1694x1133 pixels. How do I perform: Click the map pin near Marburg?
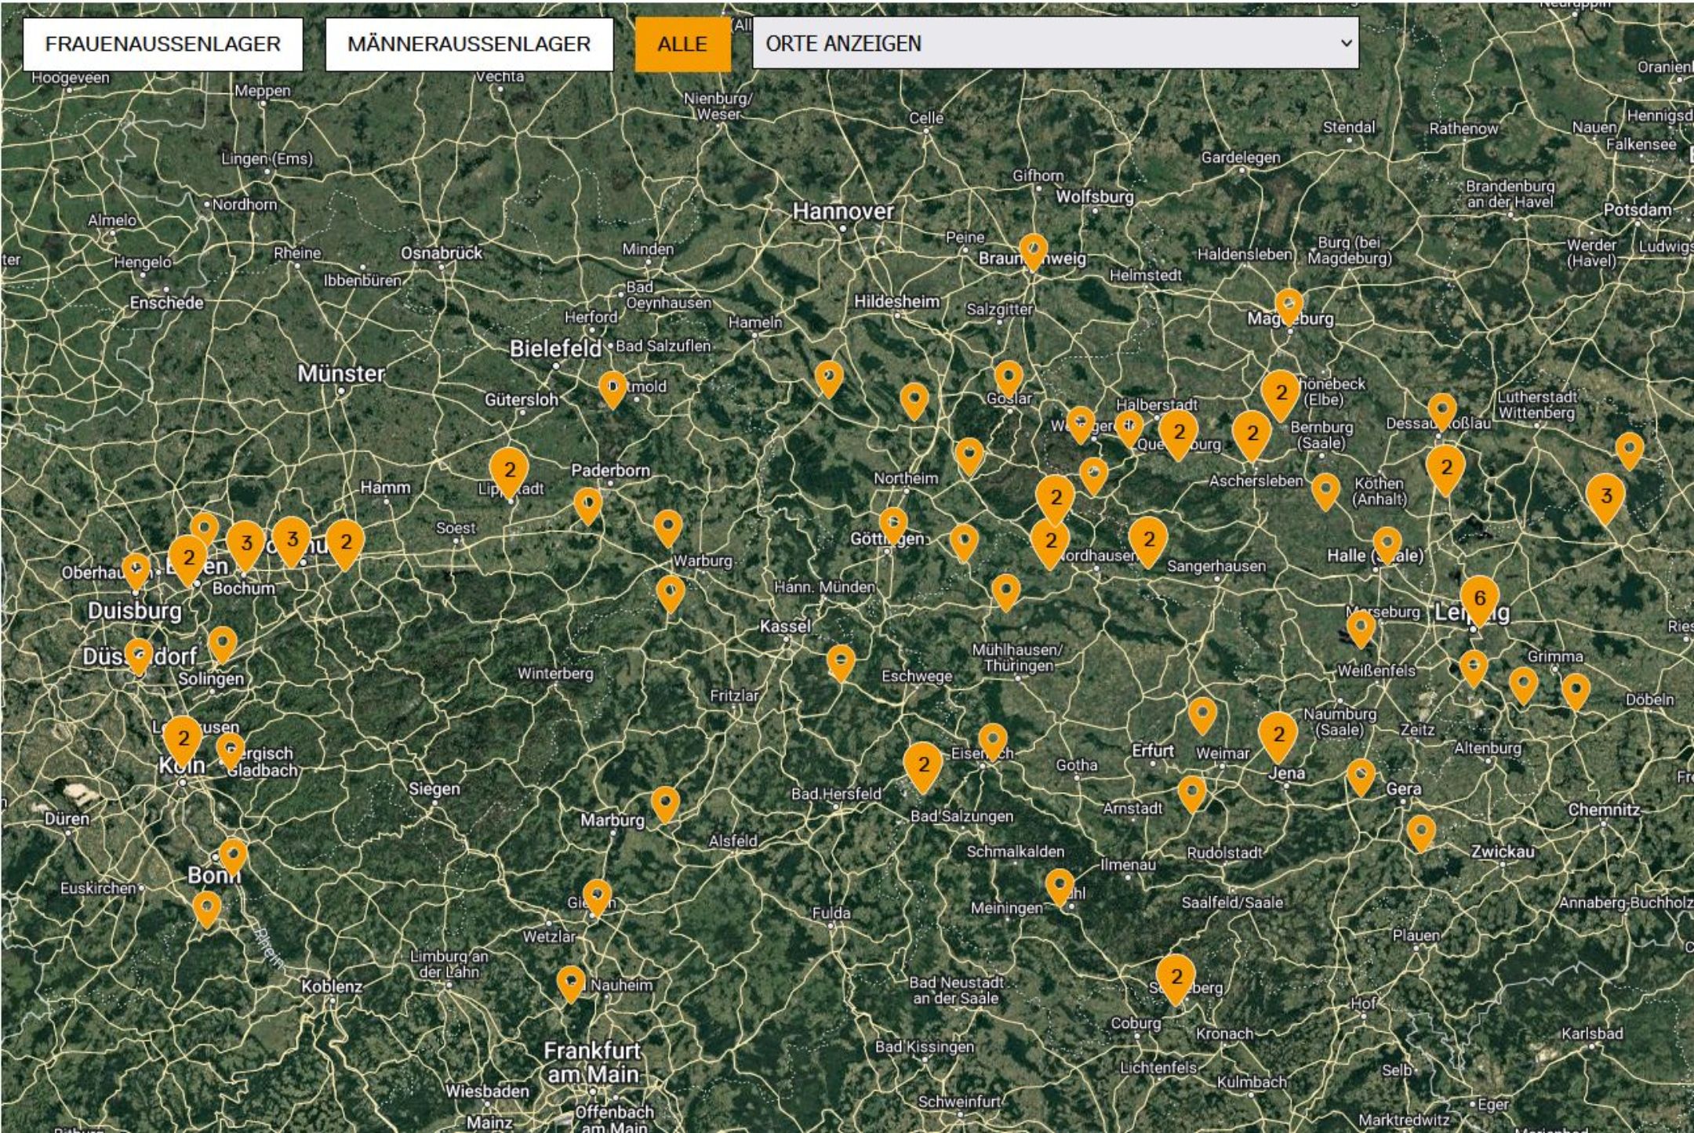665,803
